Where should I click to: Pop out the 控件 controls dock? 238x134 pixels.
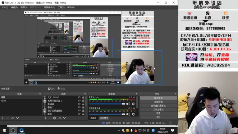(176, 94)
